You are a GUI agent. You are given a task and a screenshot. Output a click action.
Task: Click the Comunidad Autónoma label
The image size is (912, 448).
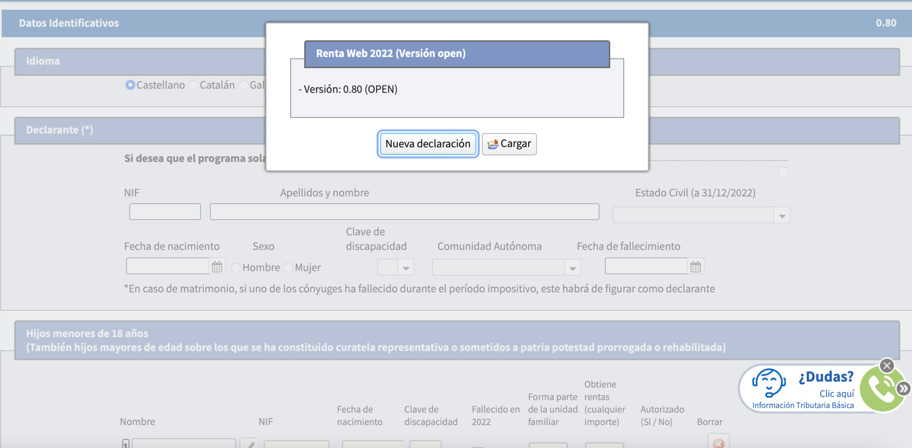click(x=489, y=246)
